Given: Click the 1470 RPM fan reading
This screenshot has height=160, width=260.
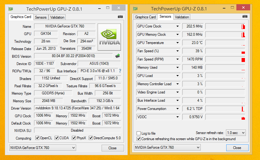Looking at the screenshot, I should (193, 59).
